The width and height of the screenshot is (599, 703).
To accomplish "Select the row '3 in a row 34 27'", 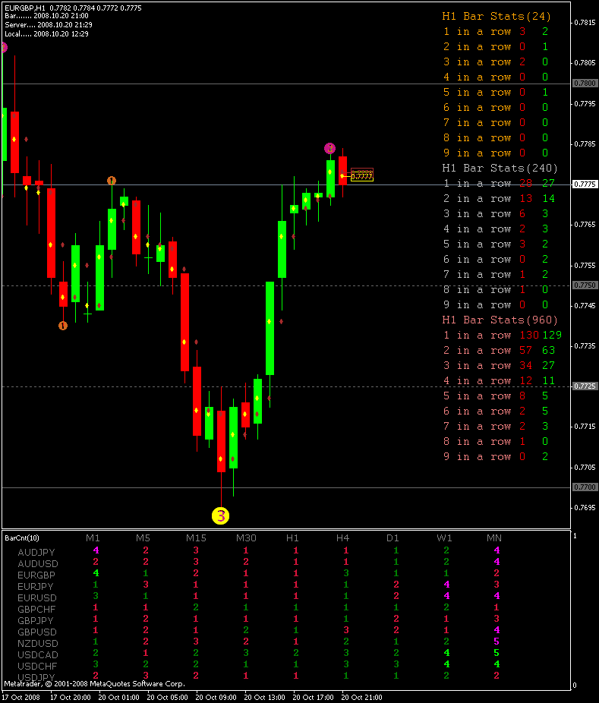I will click(499, 366).
